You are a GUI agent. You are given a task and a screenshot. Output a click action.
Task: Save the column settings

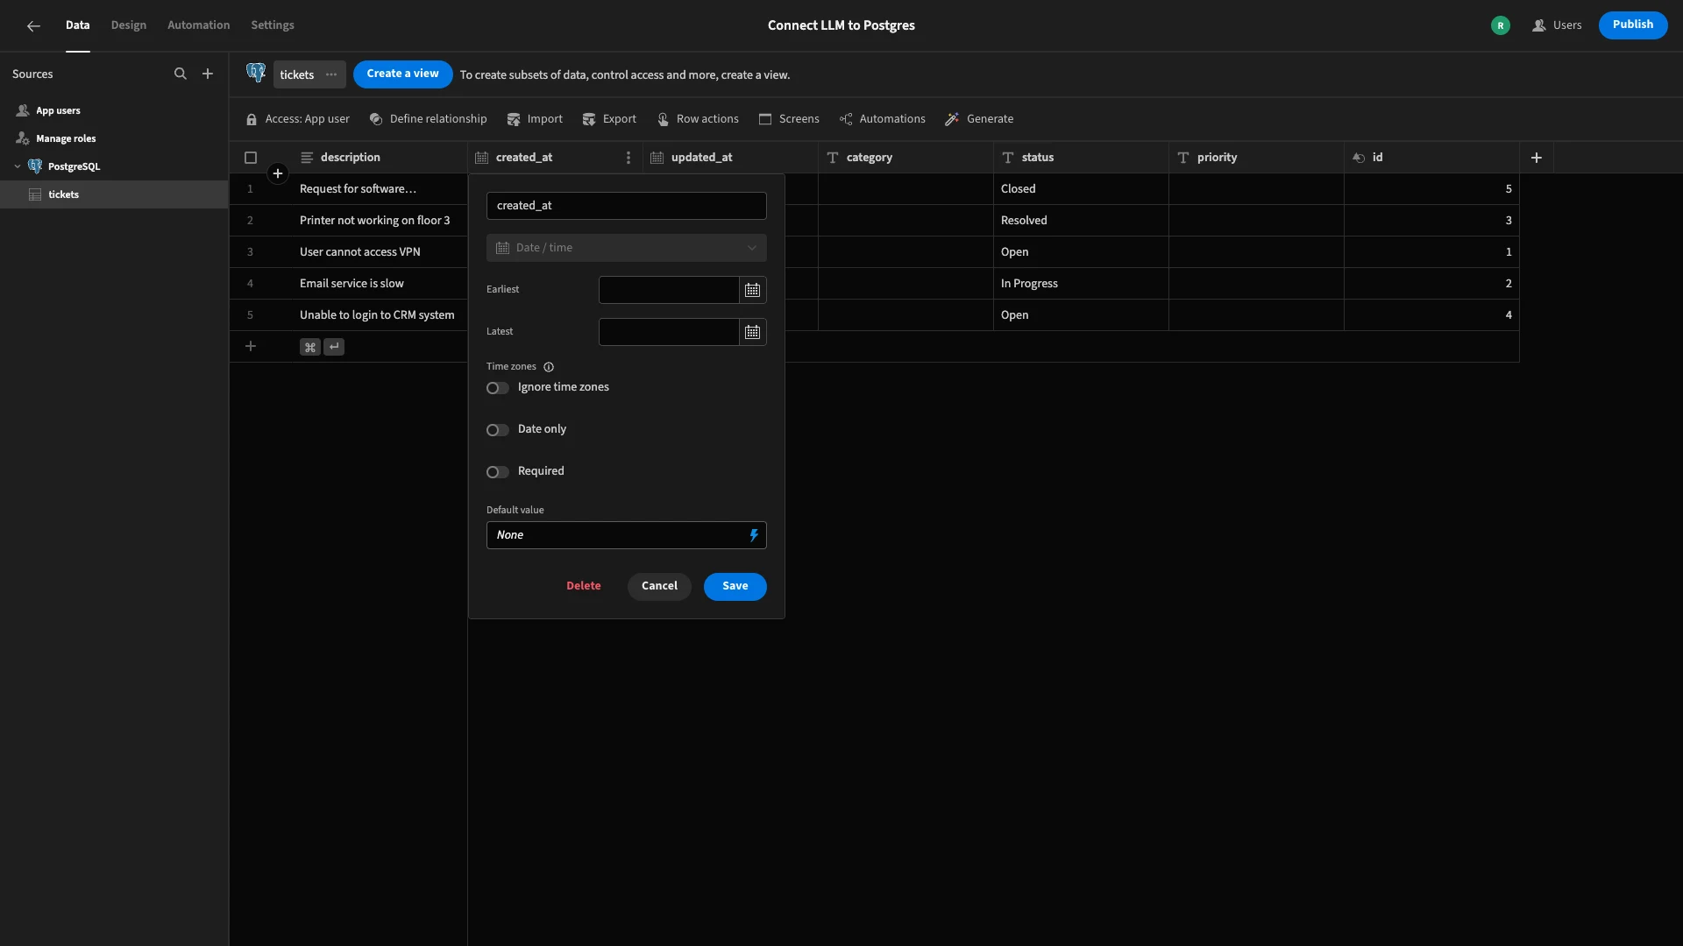[735, 586]
